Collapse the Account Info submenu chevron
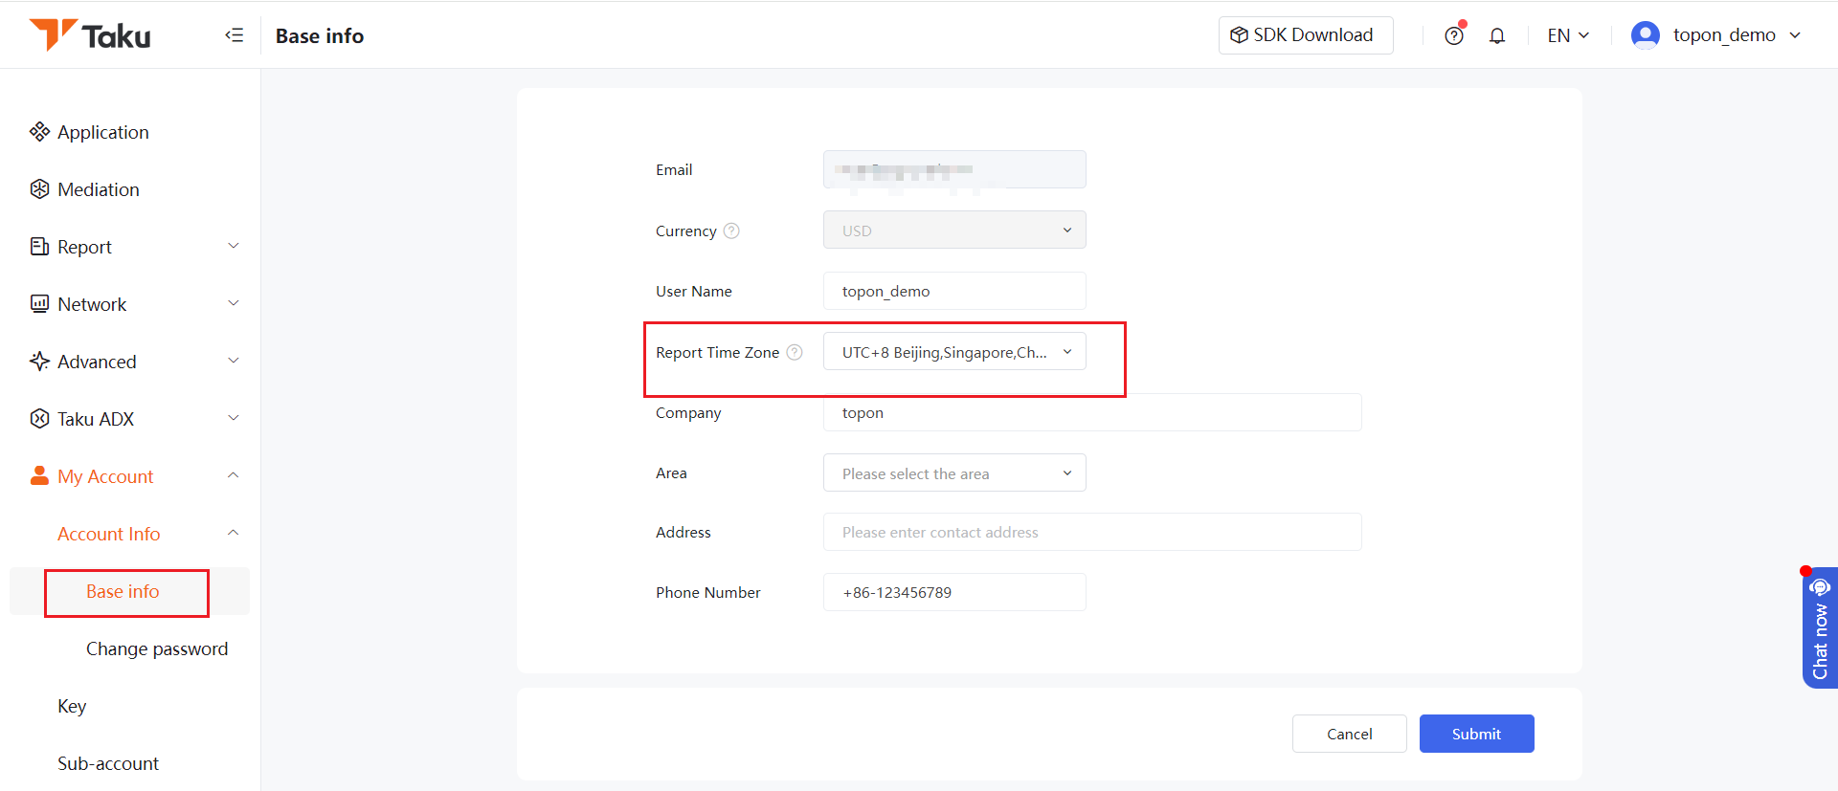Screen dimensions: 1838x791 coord(234,533)
